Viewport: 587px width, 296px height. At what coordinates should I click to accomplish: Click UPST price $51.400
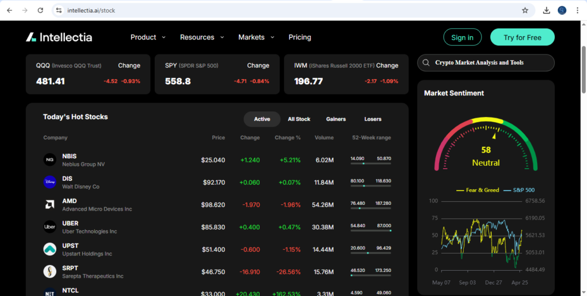click(x=213, y=250)
